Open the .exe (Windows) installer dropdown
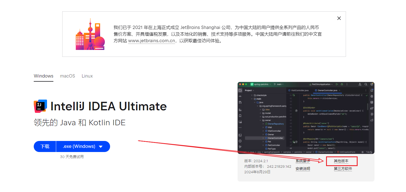Image resolution: width=406 pixels, height=192 pixels. 83,146
